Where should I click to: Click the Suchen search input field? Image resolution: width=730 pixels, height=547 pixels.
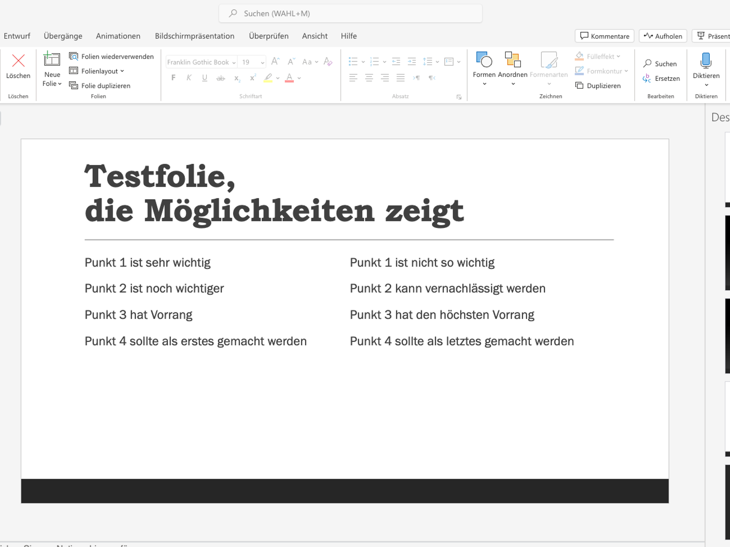point(350,14)
